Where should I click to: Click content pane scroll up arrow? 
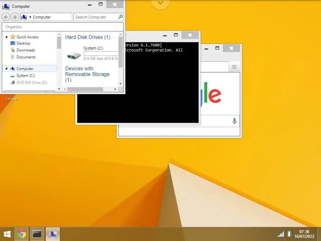(120, 35)
